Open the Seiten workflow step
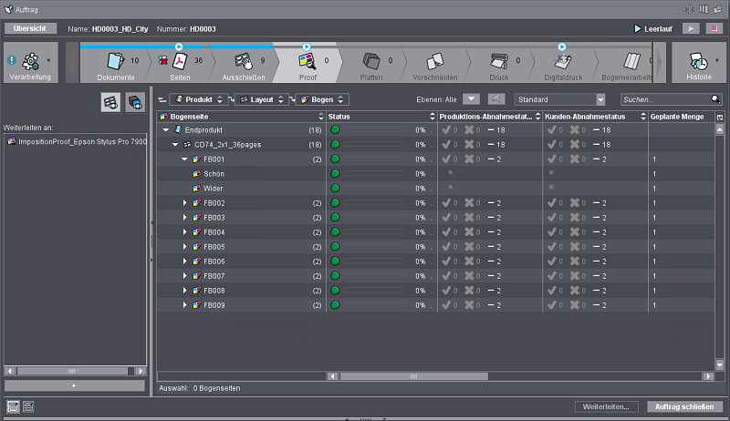 tap(180, 62)
